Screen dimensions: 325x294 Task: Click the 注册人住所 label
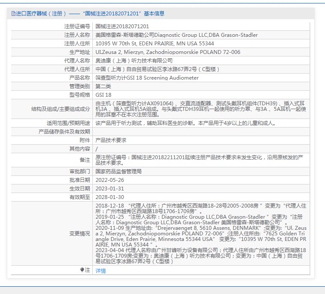click(x=77, y=44)
